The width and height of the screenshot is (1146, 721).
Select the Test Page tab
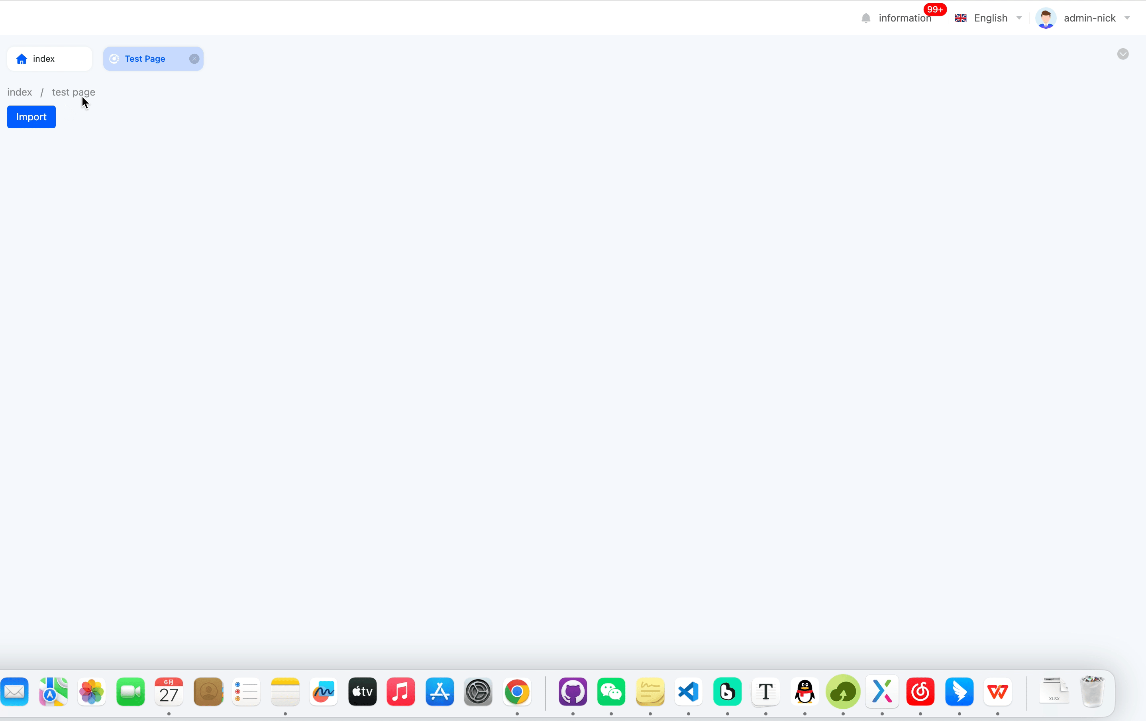pos(145,59)
